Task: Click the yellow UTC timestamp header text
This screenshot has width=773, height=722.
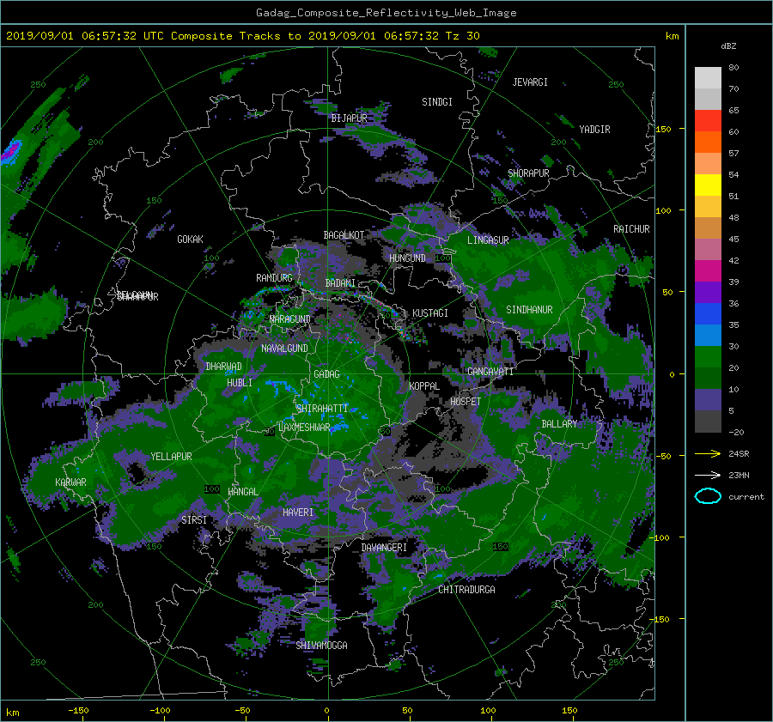Action: click(242, 36)
